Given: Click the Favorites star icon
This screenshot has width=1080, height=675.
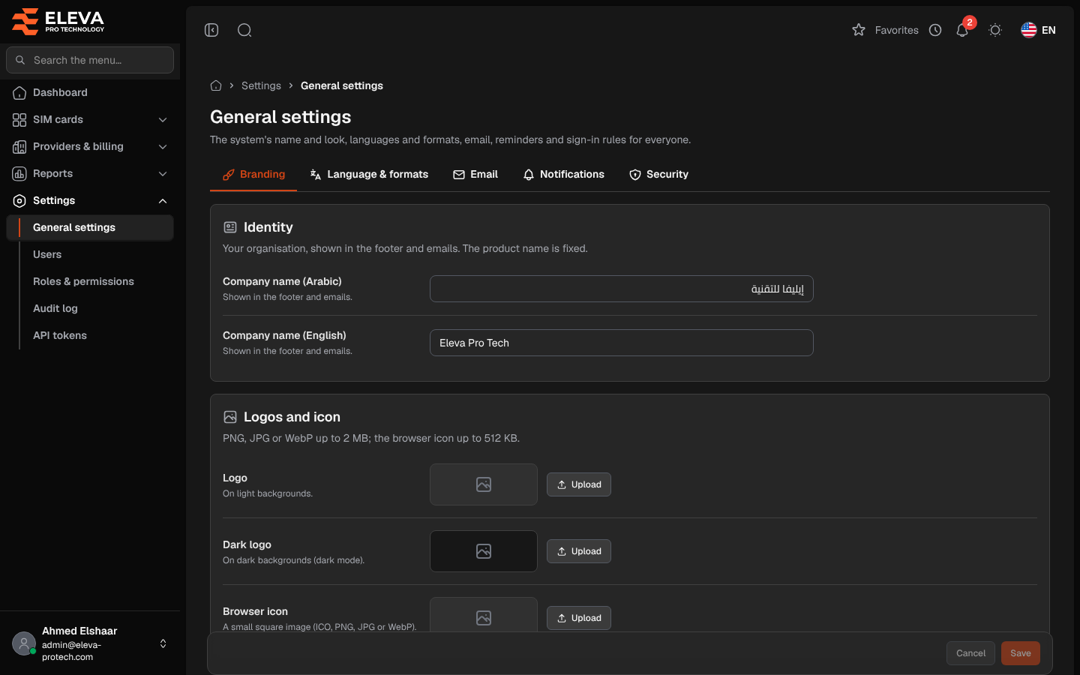Looking at the screenshot, I should tap(859, 30).
